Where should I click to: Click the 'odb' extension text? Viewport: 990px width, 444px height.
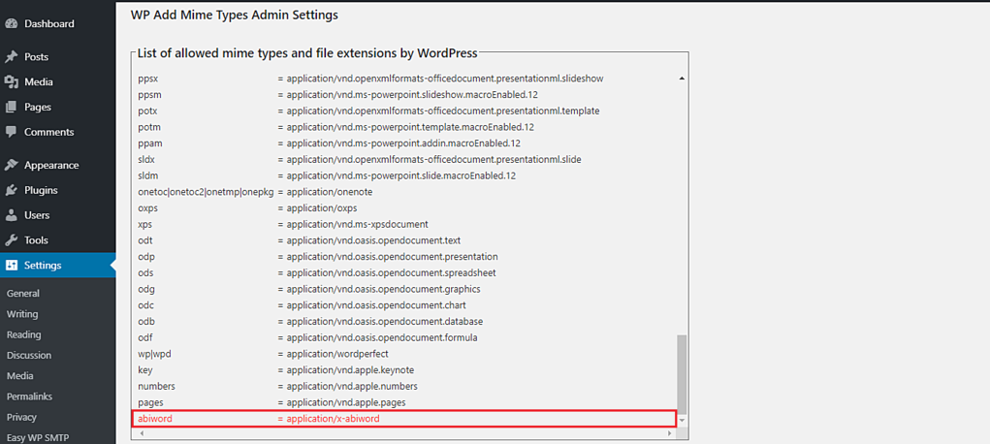click(x=146, y=322)
